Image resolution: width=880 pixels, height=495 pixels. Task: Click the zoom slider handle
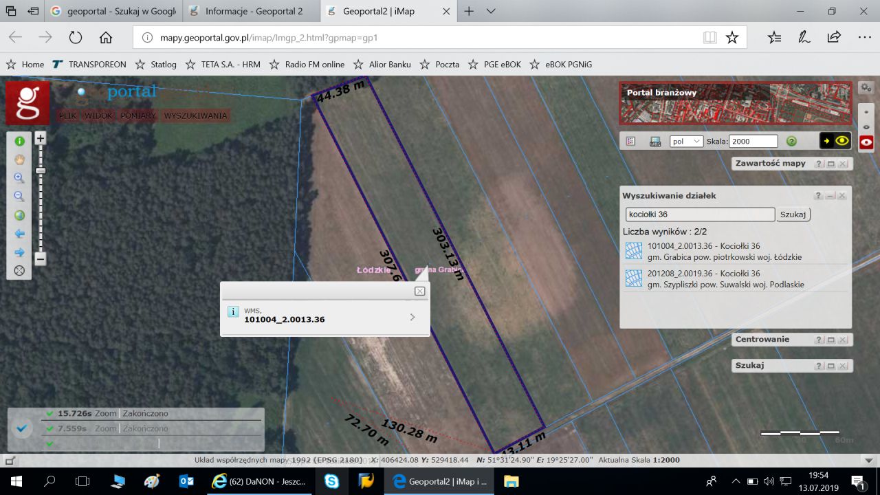pos(41,170)
